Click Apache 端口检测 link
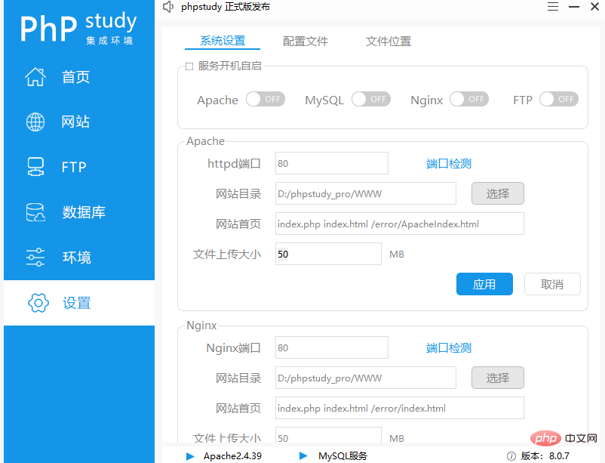605x463 pixels. 449,163
